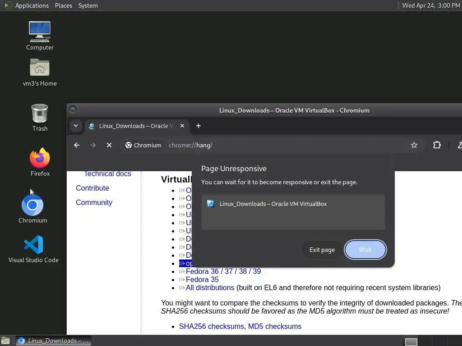Click the browser back arrow
462x346 pixels.
click(77, 145)
